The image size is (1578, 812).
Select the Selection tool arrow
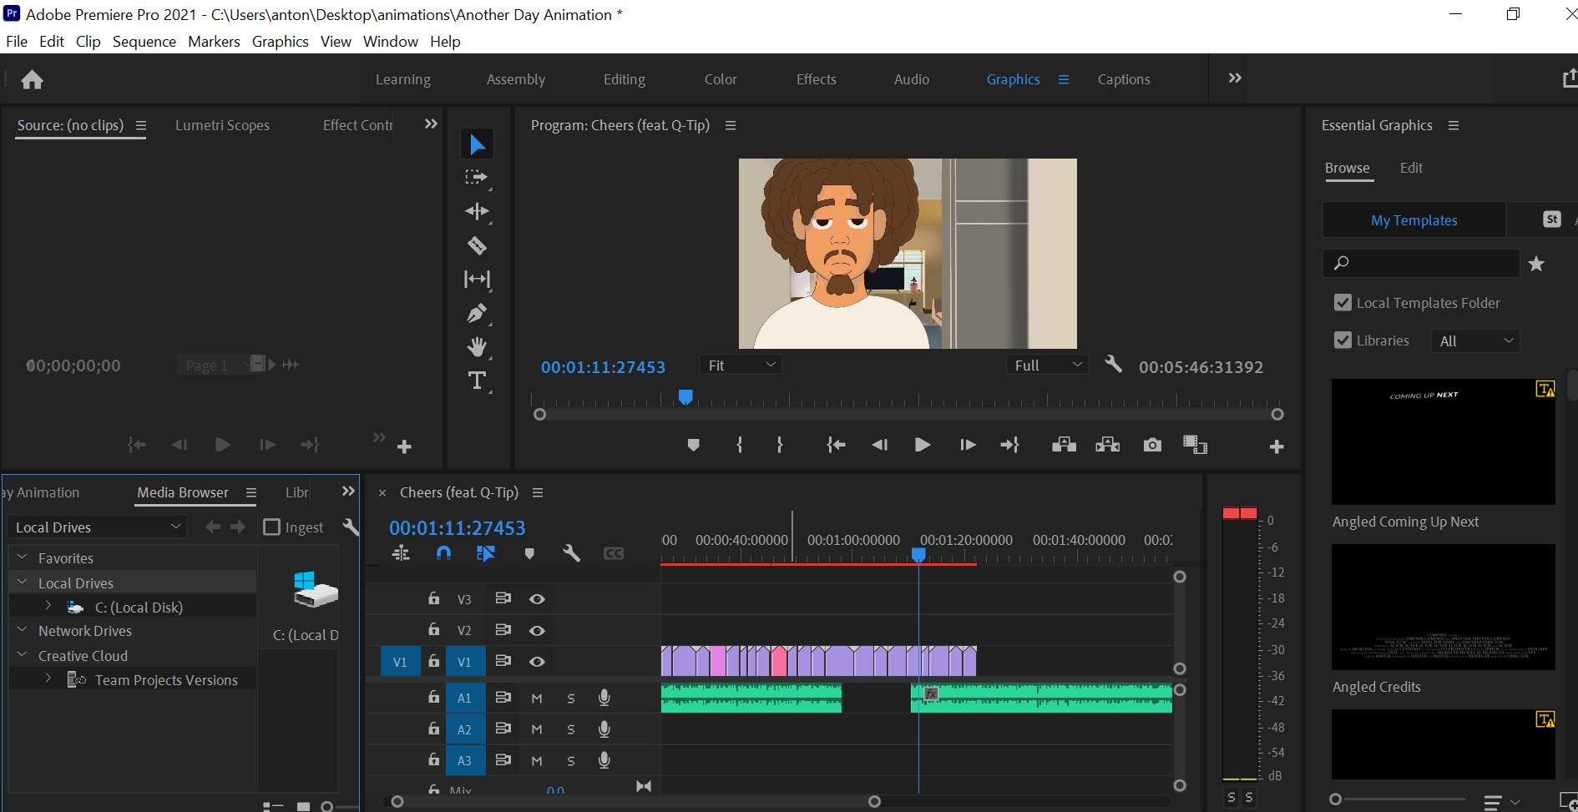tap(477, 144)
